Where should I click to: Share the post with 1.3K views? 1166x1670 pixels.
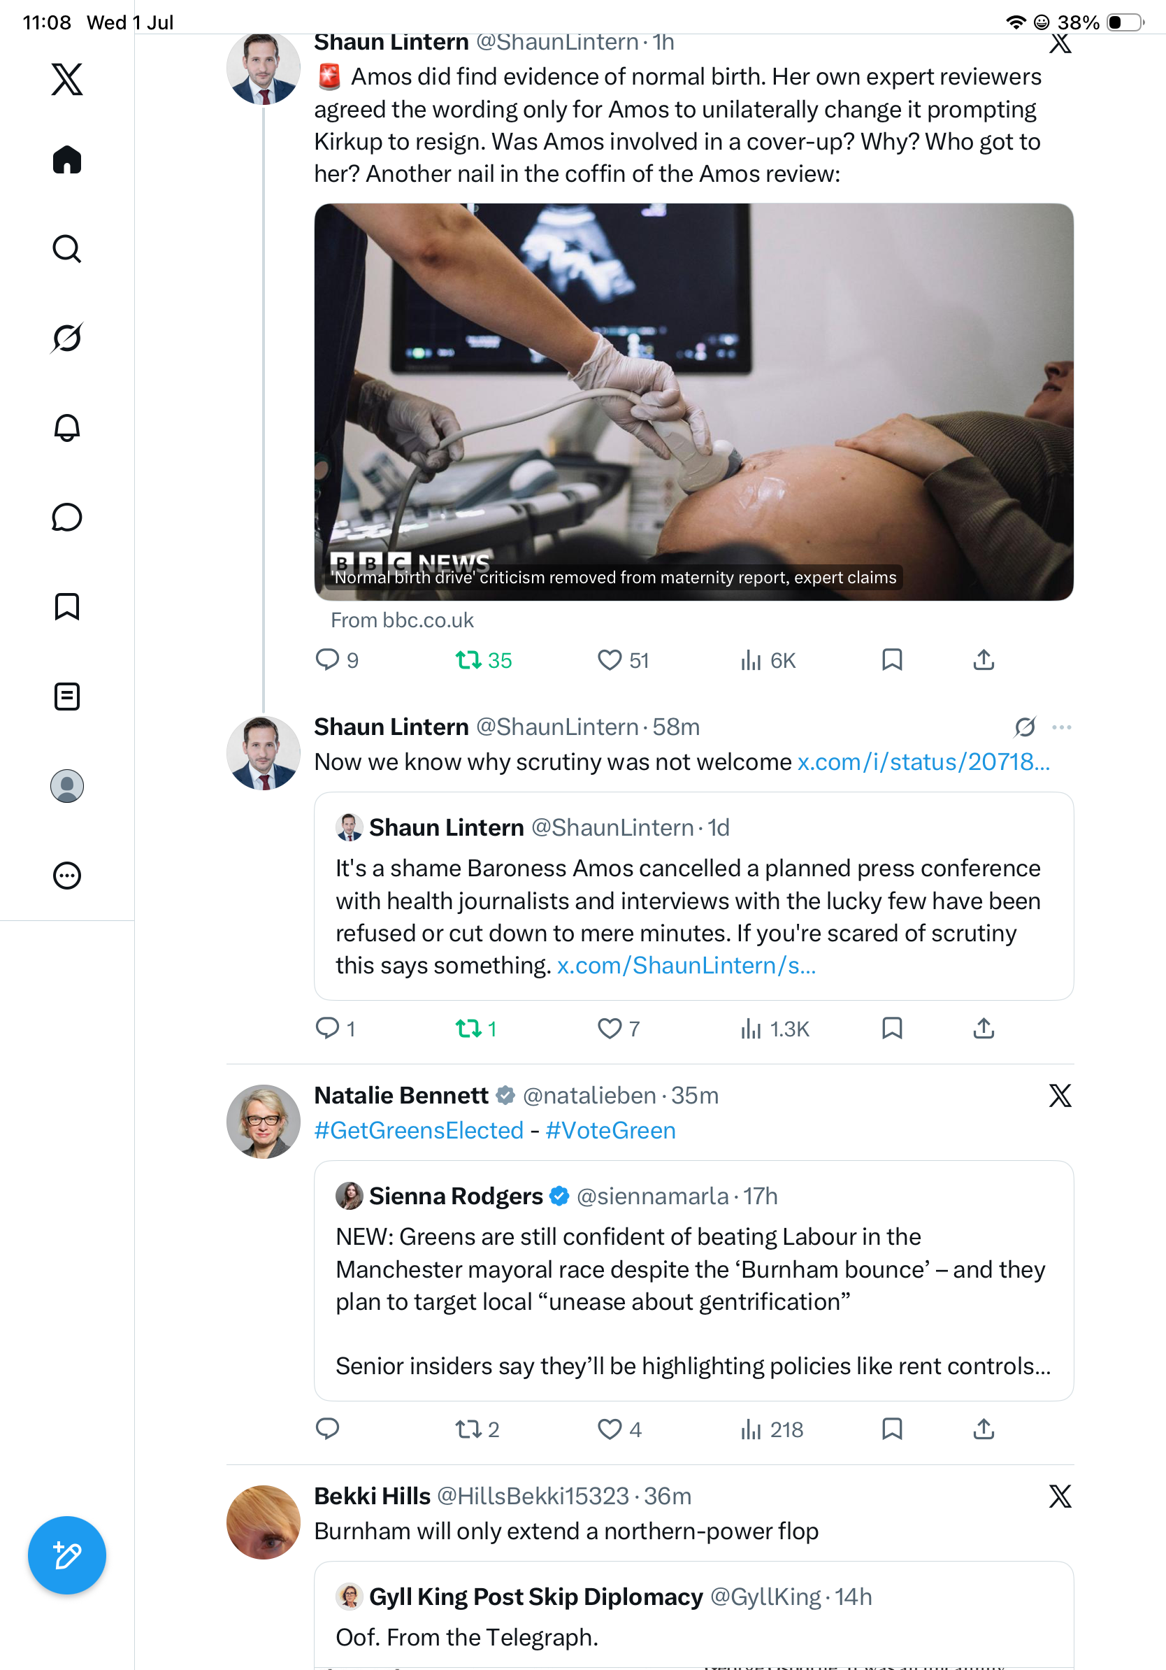pyautogui.click(x=984, y=1029)
